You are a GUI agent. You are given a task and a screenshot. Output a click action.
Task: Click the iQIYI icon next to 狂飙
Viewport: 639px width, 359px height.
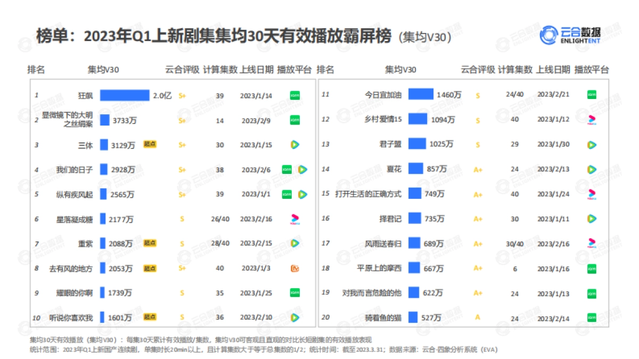coord(296,95)
